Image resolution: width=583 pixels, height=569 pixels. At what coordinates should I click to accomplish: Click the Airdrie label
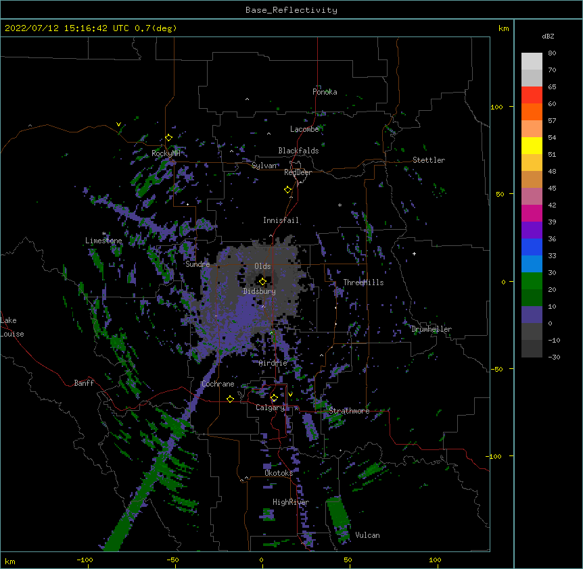tap(273, 363)
